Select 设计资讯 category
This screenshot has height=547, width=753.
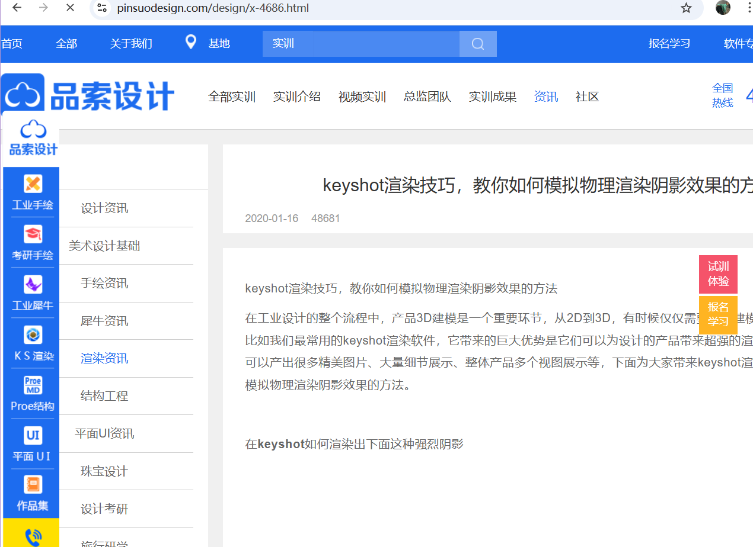[104, 208]
